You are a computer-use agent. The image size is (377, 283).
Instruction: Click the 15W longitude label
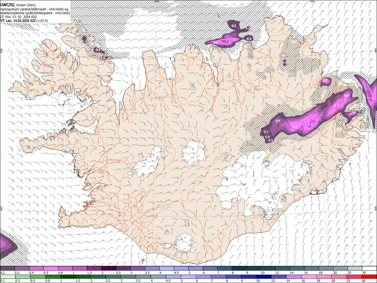coord(312,1)
